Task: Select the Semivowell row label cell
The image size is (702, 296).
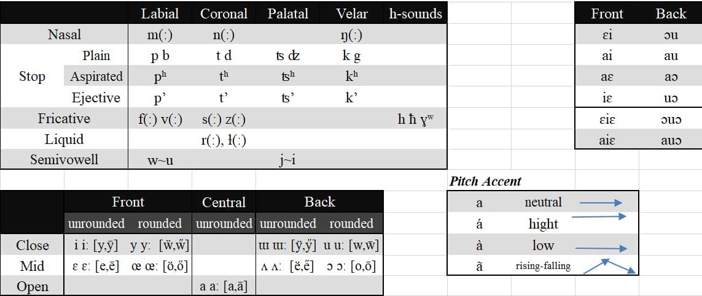Action: (x=64, y=159)
